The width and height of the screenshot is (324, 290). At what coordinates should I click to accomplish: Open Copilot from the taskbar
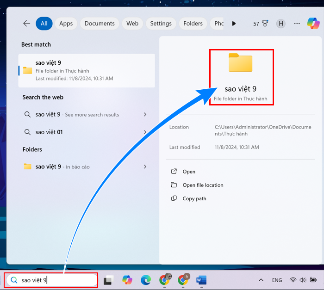coord(127,280)
